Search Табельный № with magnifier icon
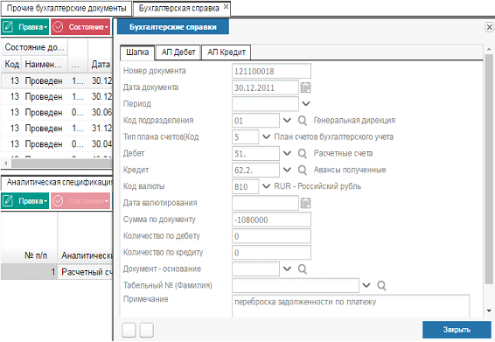The width and height of the screenshot is (495, 342). tap(381, 285)
